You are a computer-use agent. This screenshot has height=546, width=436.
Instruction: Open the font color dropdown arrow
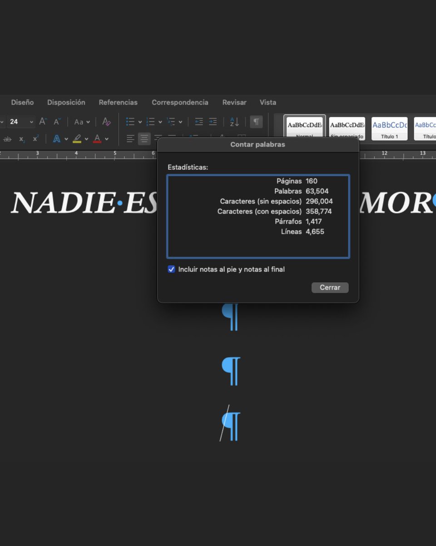pos(106,139)
